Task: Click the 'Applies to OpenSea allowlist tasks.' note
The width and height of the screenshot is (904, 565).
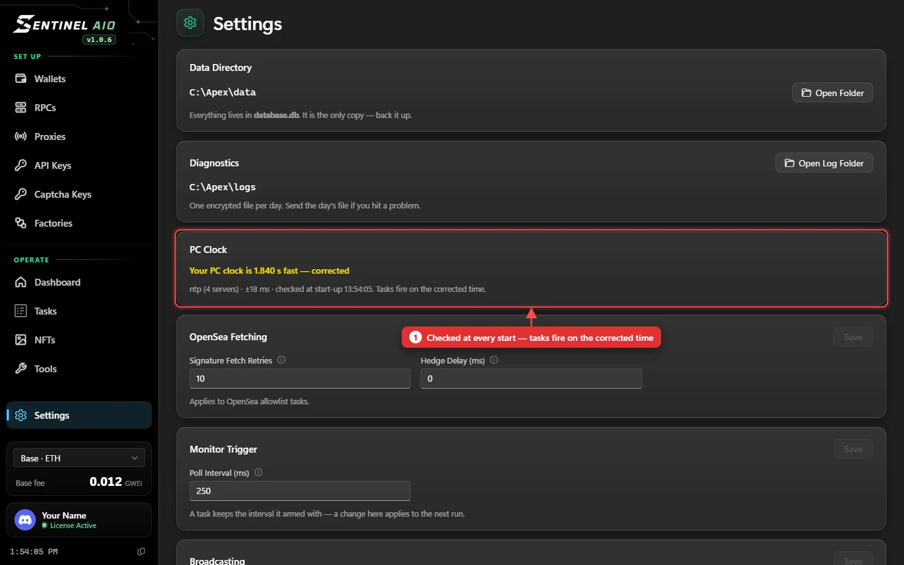Action: (x=249, y=402)
